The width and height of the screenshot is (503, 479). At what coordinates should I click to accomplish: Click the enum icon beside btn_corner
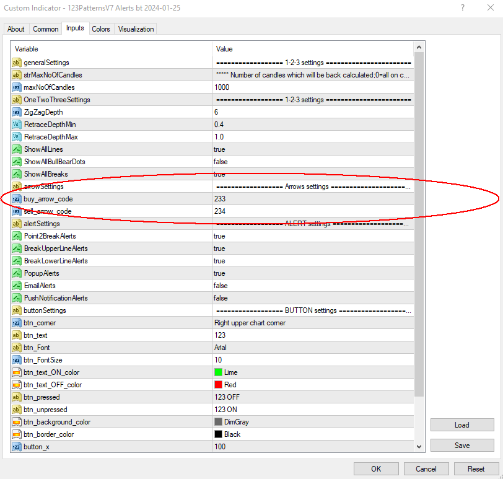coord(16,323)
